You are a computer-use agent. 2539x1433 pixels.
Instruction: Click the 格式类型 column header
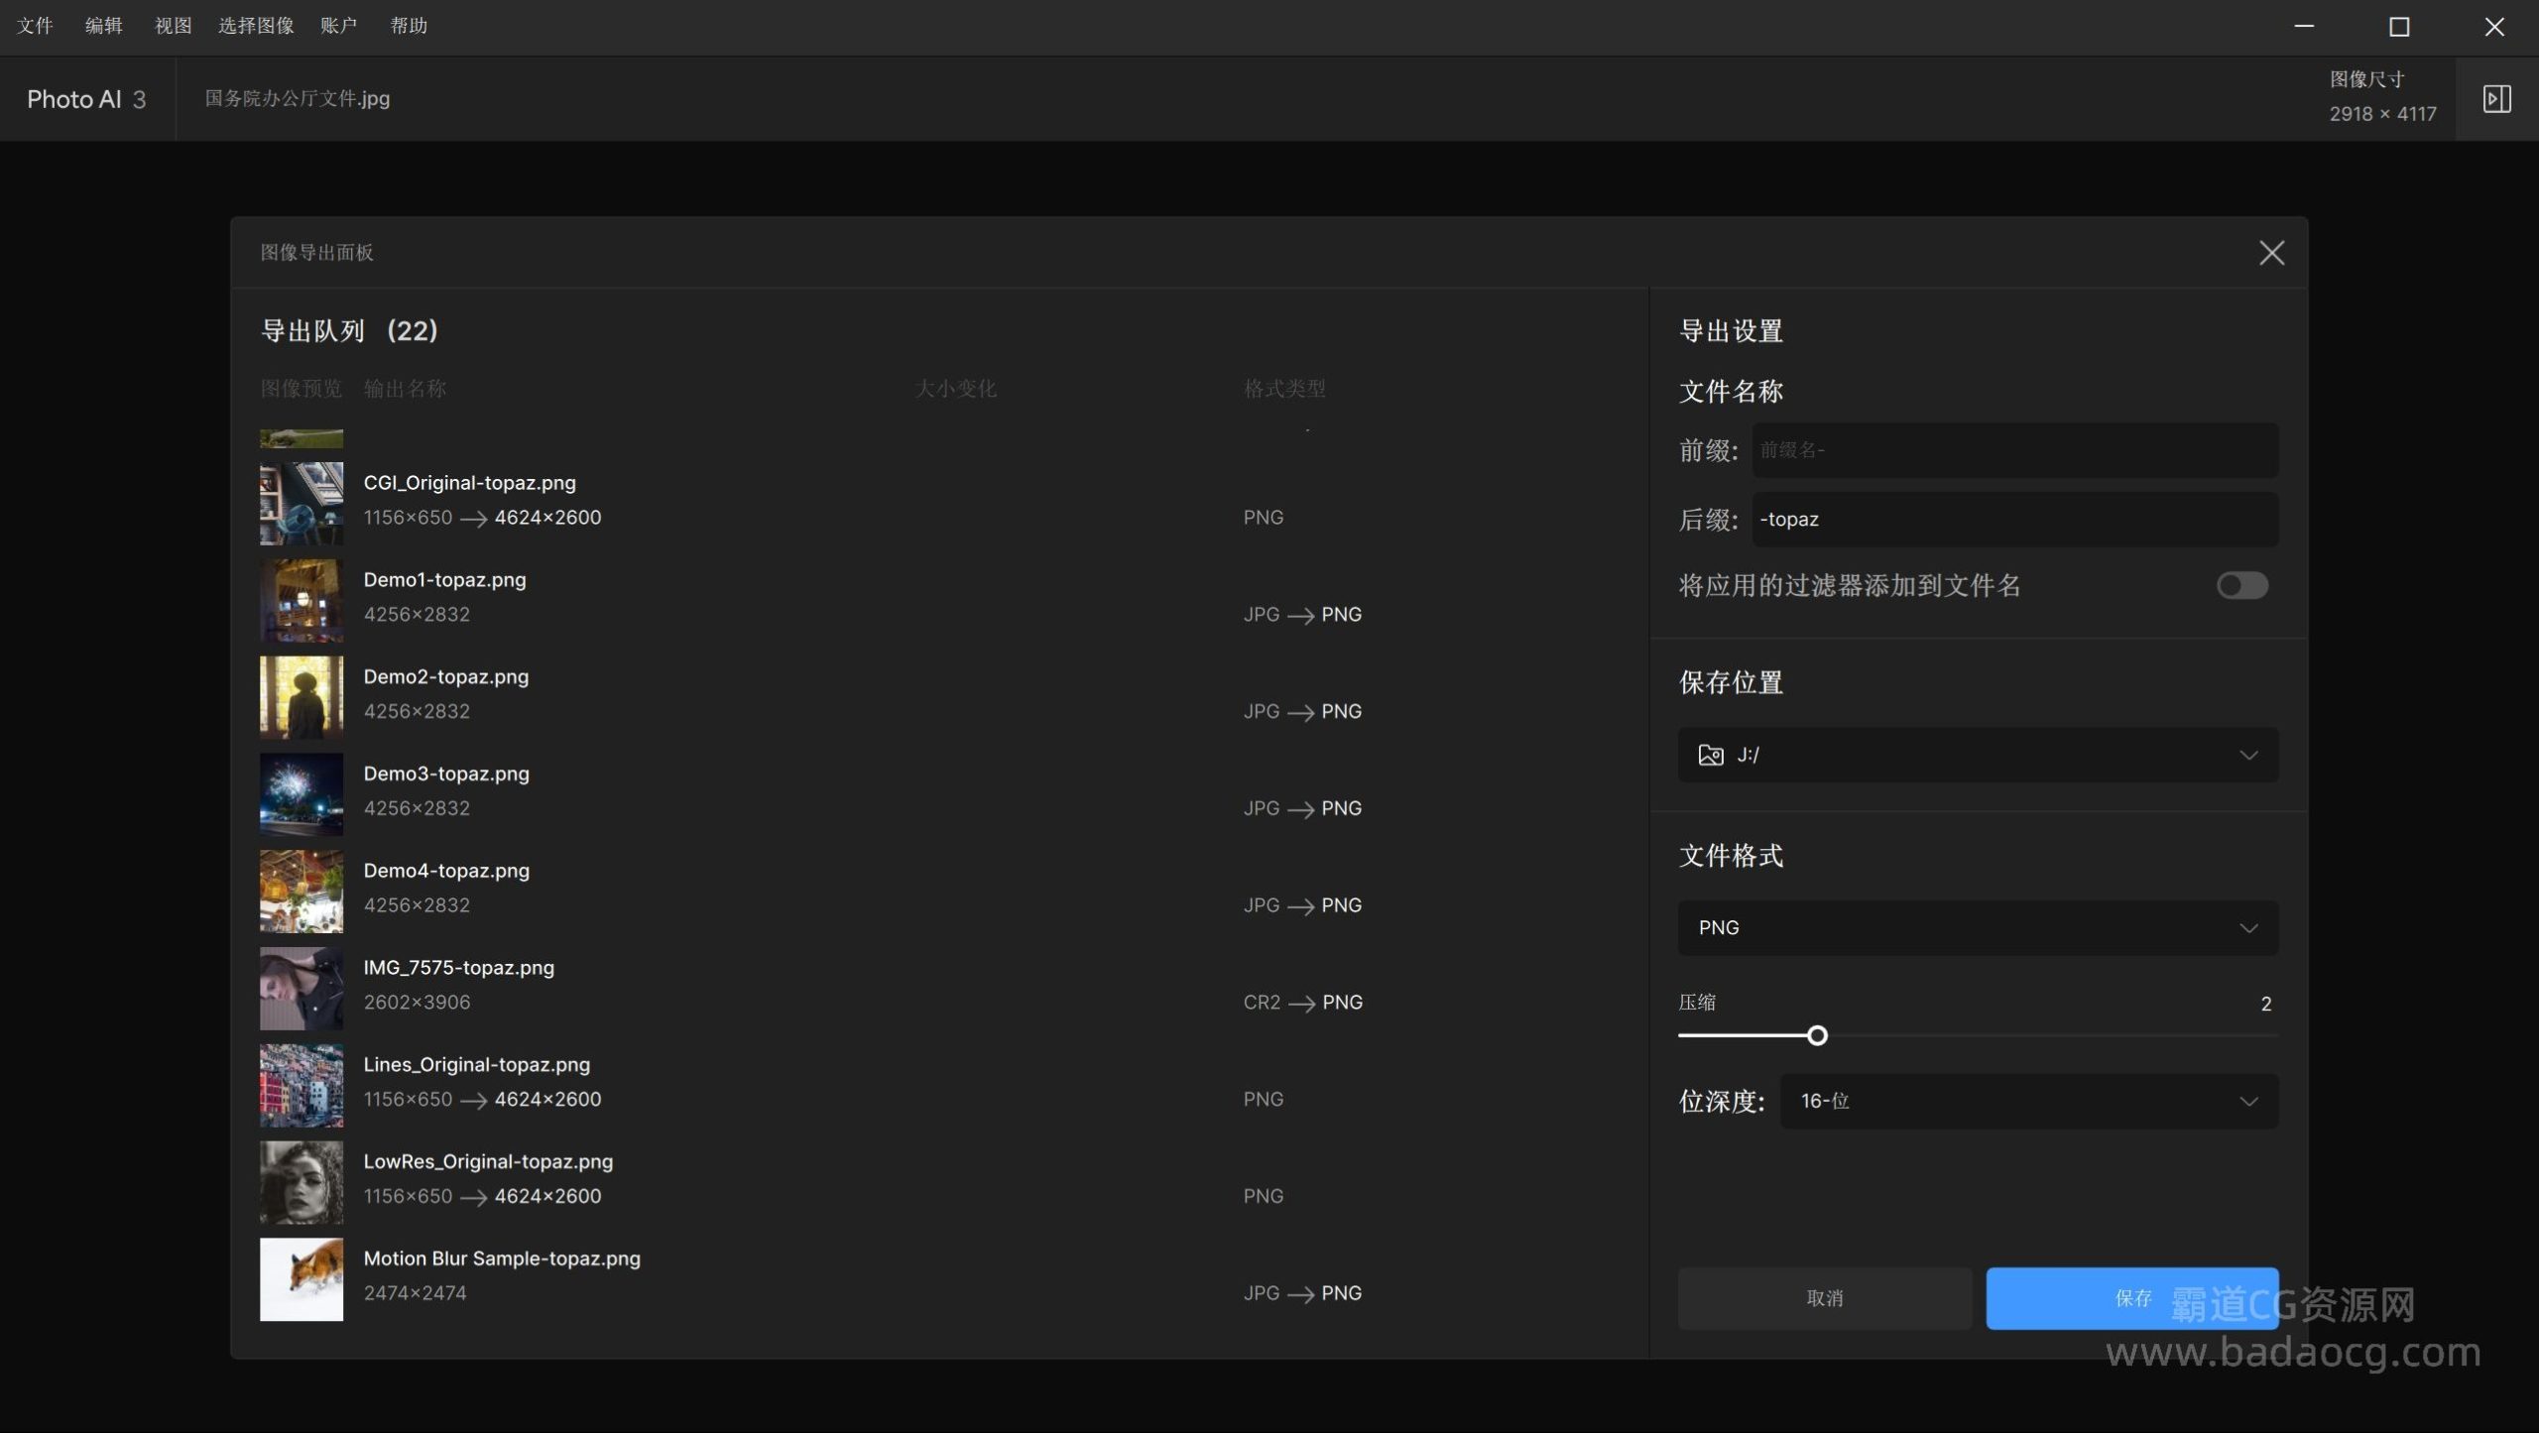point(1284,389)
